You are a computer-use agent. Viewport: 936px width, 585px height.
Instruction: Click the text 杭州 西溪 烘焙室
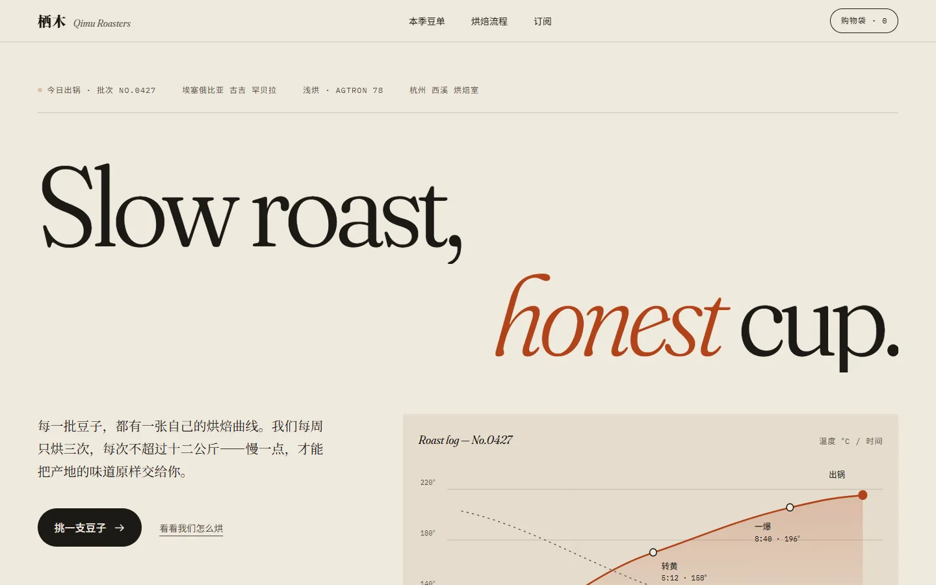click(x=444, y=90)
